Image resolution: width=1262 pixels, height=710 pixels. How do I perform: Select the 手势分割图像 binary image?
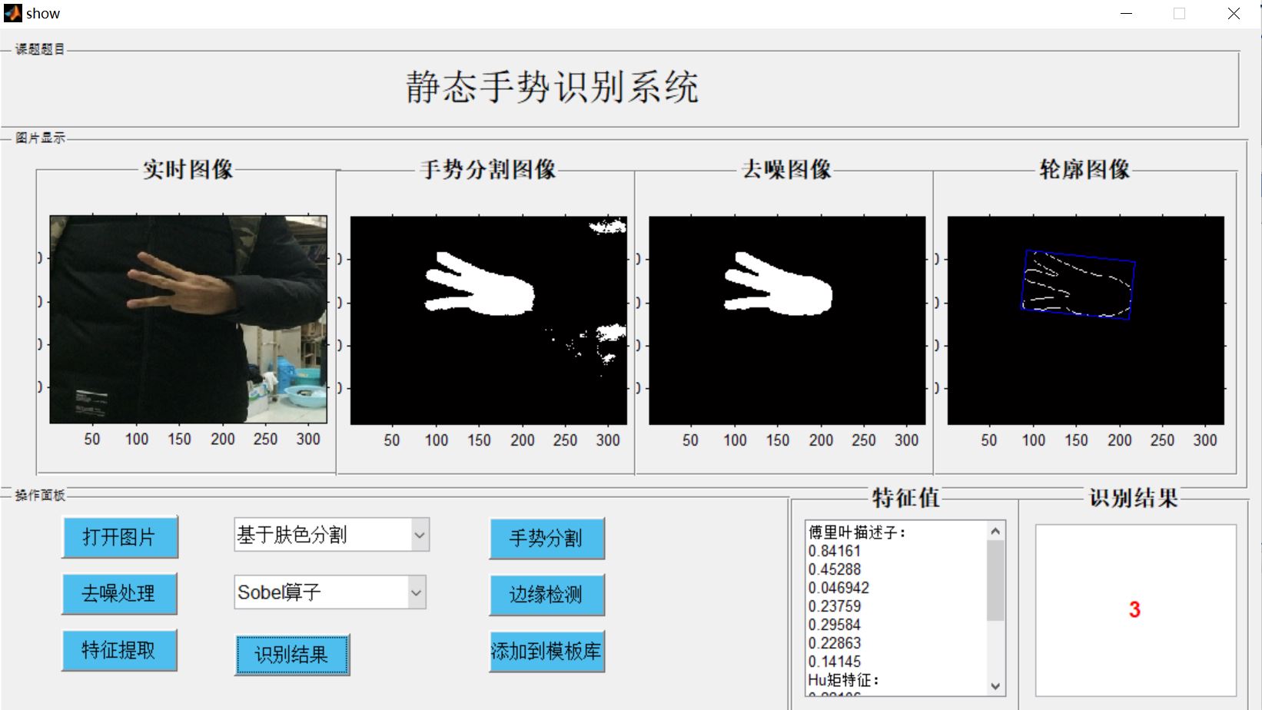click(489, 320)
